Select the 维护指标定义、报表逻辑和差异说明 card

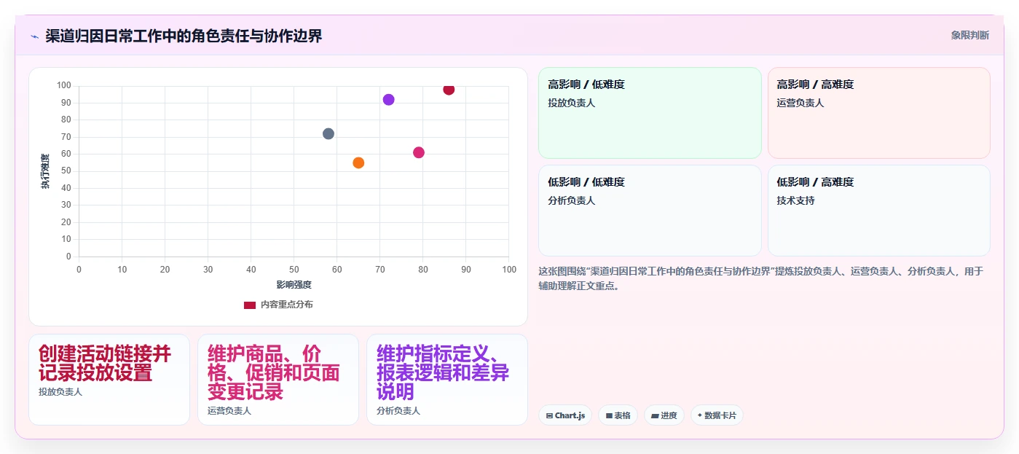pos(447,380)
